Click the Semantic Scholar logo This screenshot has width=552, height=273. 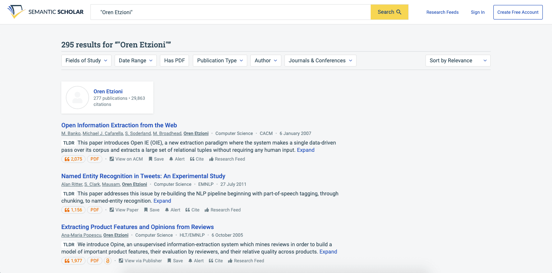click(x=45, y=12)
